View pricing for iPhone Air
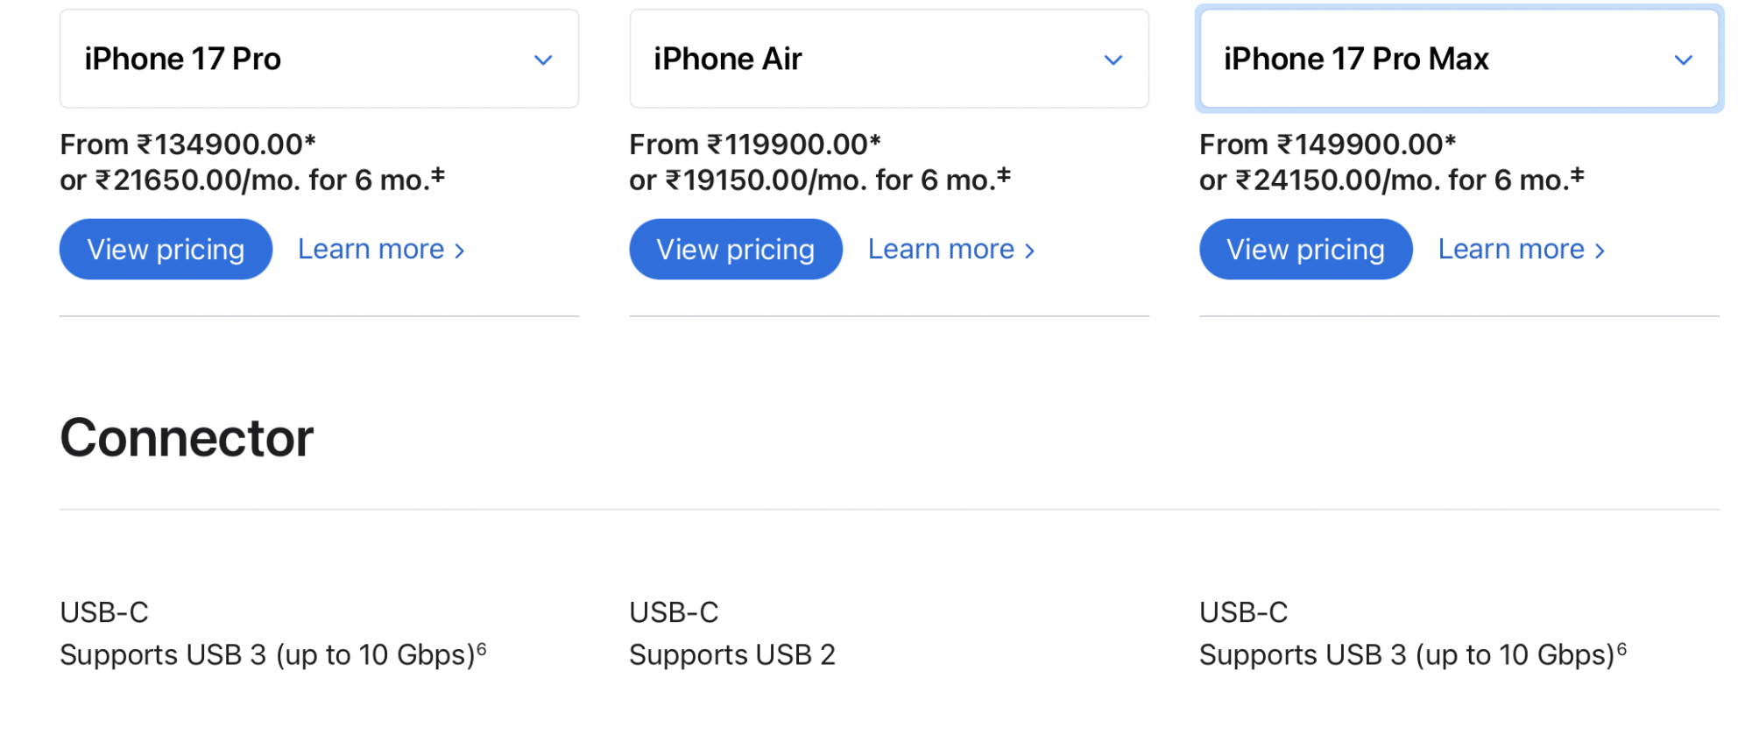Viewport: 1752px width, 756px height. [x=735, y=250]
